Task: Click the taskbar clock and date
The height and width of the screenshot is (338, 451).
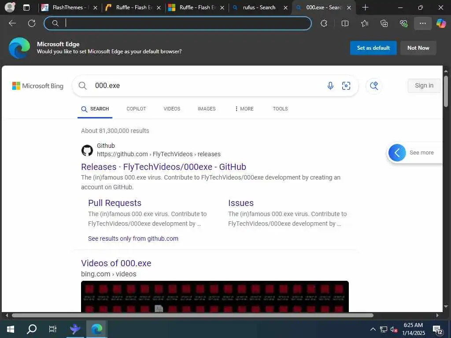Action: [413, 329]
